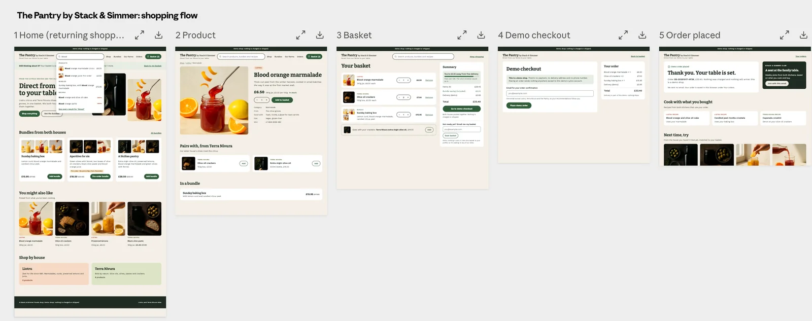The height and width of the screenshot is (321, 812).
Task: Click the '3 Basket' frame title
Action: [x=354, y=35]
